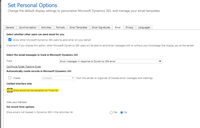Click the Set Personal Options heading

point(32,5)
